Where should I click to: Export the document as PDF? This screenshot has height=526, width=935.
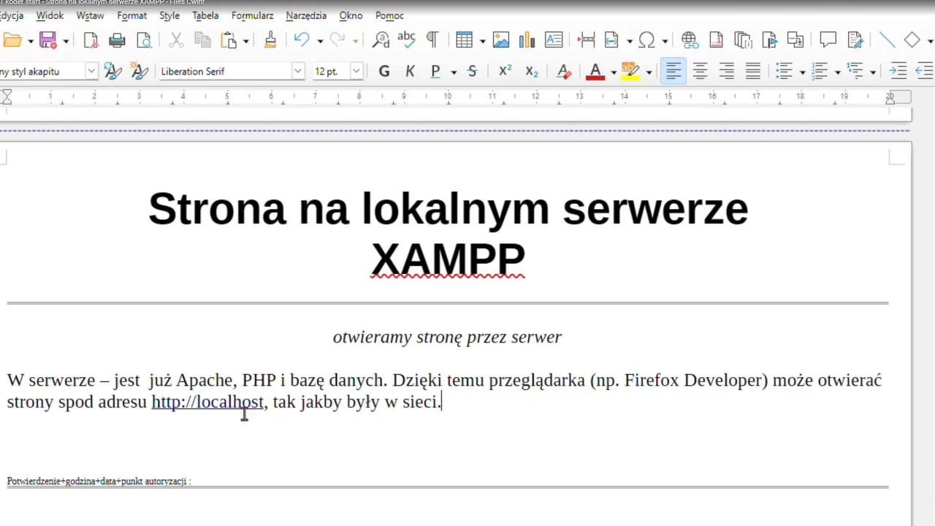[x=91, y=40]
